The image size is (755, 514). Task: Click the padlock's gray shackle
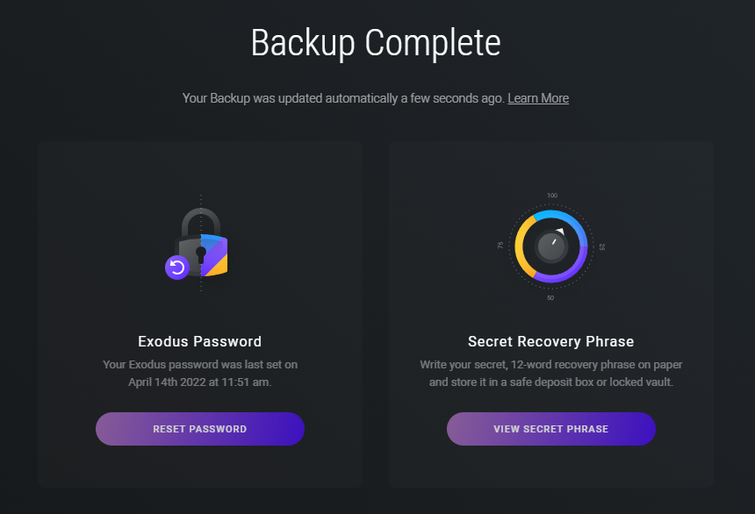point(201,221)
